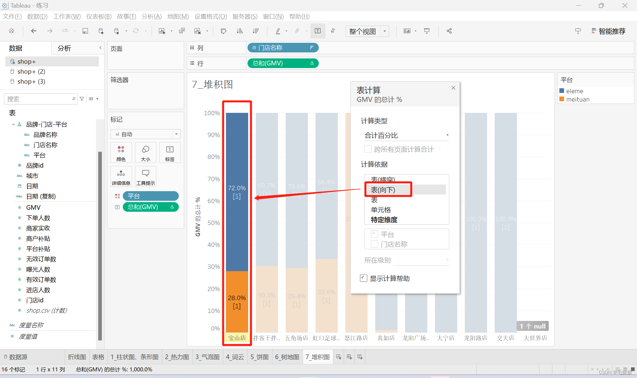This screenshot has width=637, height=378.
Task: Open the 设置格式(O) menu
Action: pos(211,16)
